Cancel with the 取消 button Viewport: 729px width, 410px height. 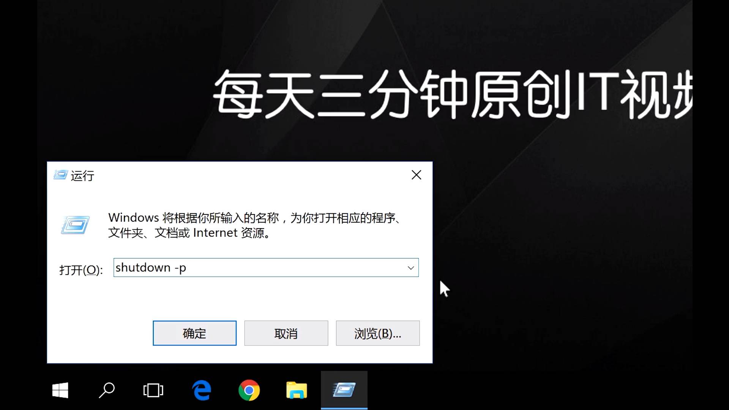(x=286, y=333)
